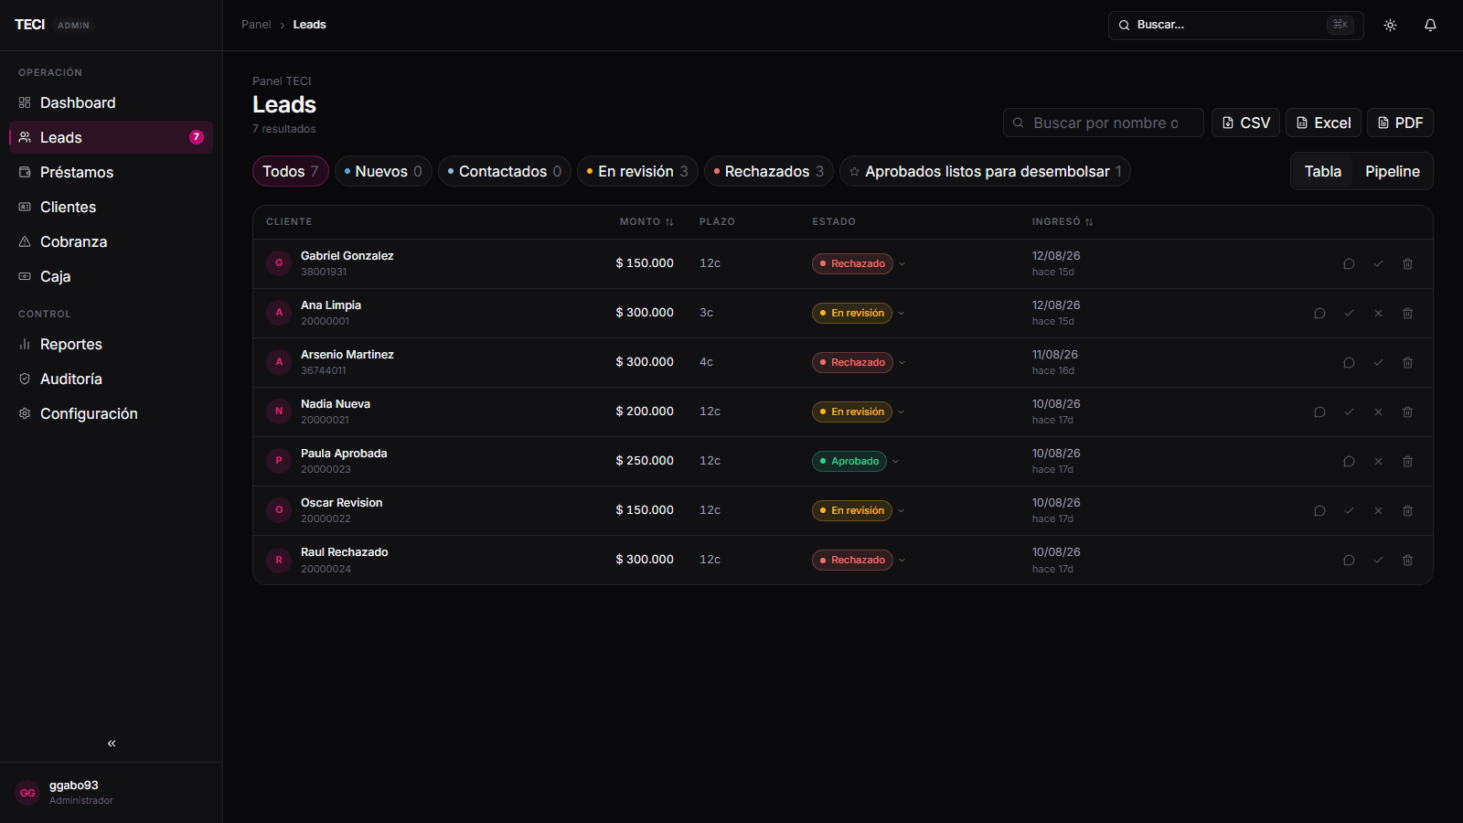Reject Ana Limpia with the X icon
This screenshot has width=1463, height=823.
1378,314
